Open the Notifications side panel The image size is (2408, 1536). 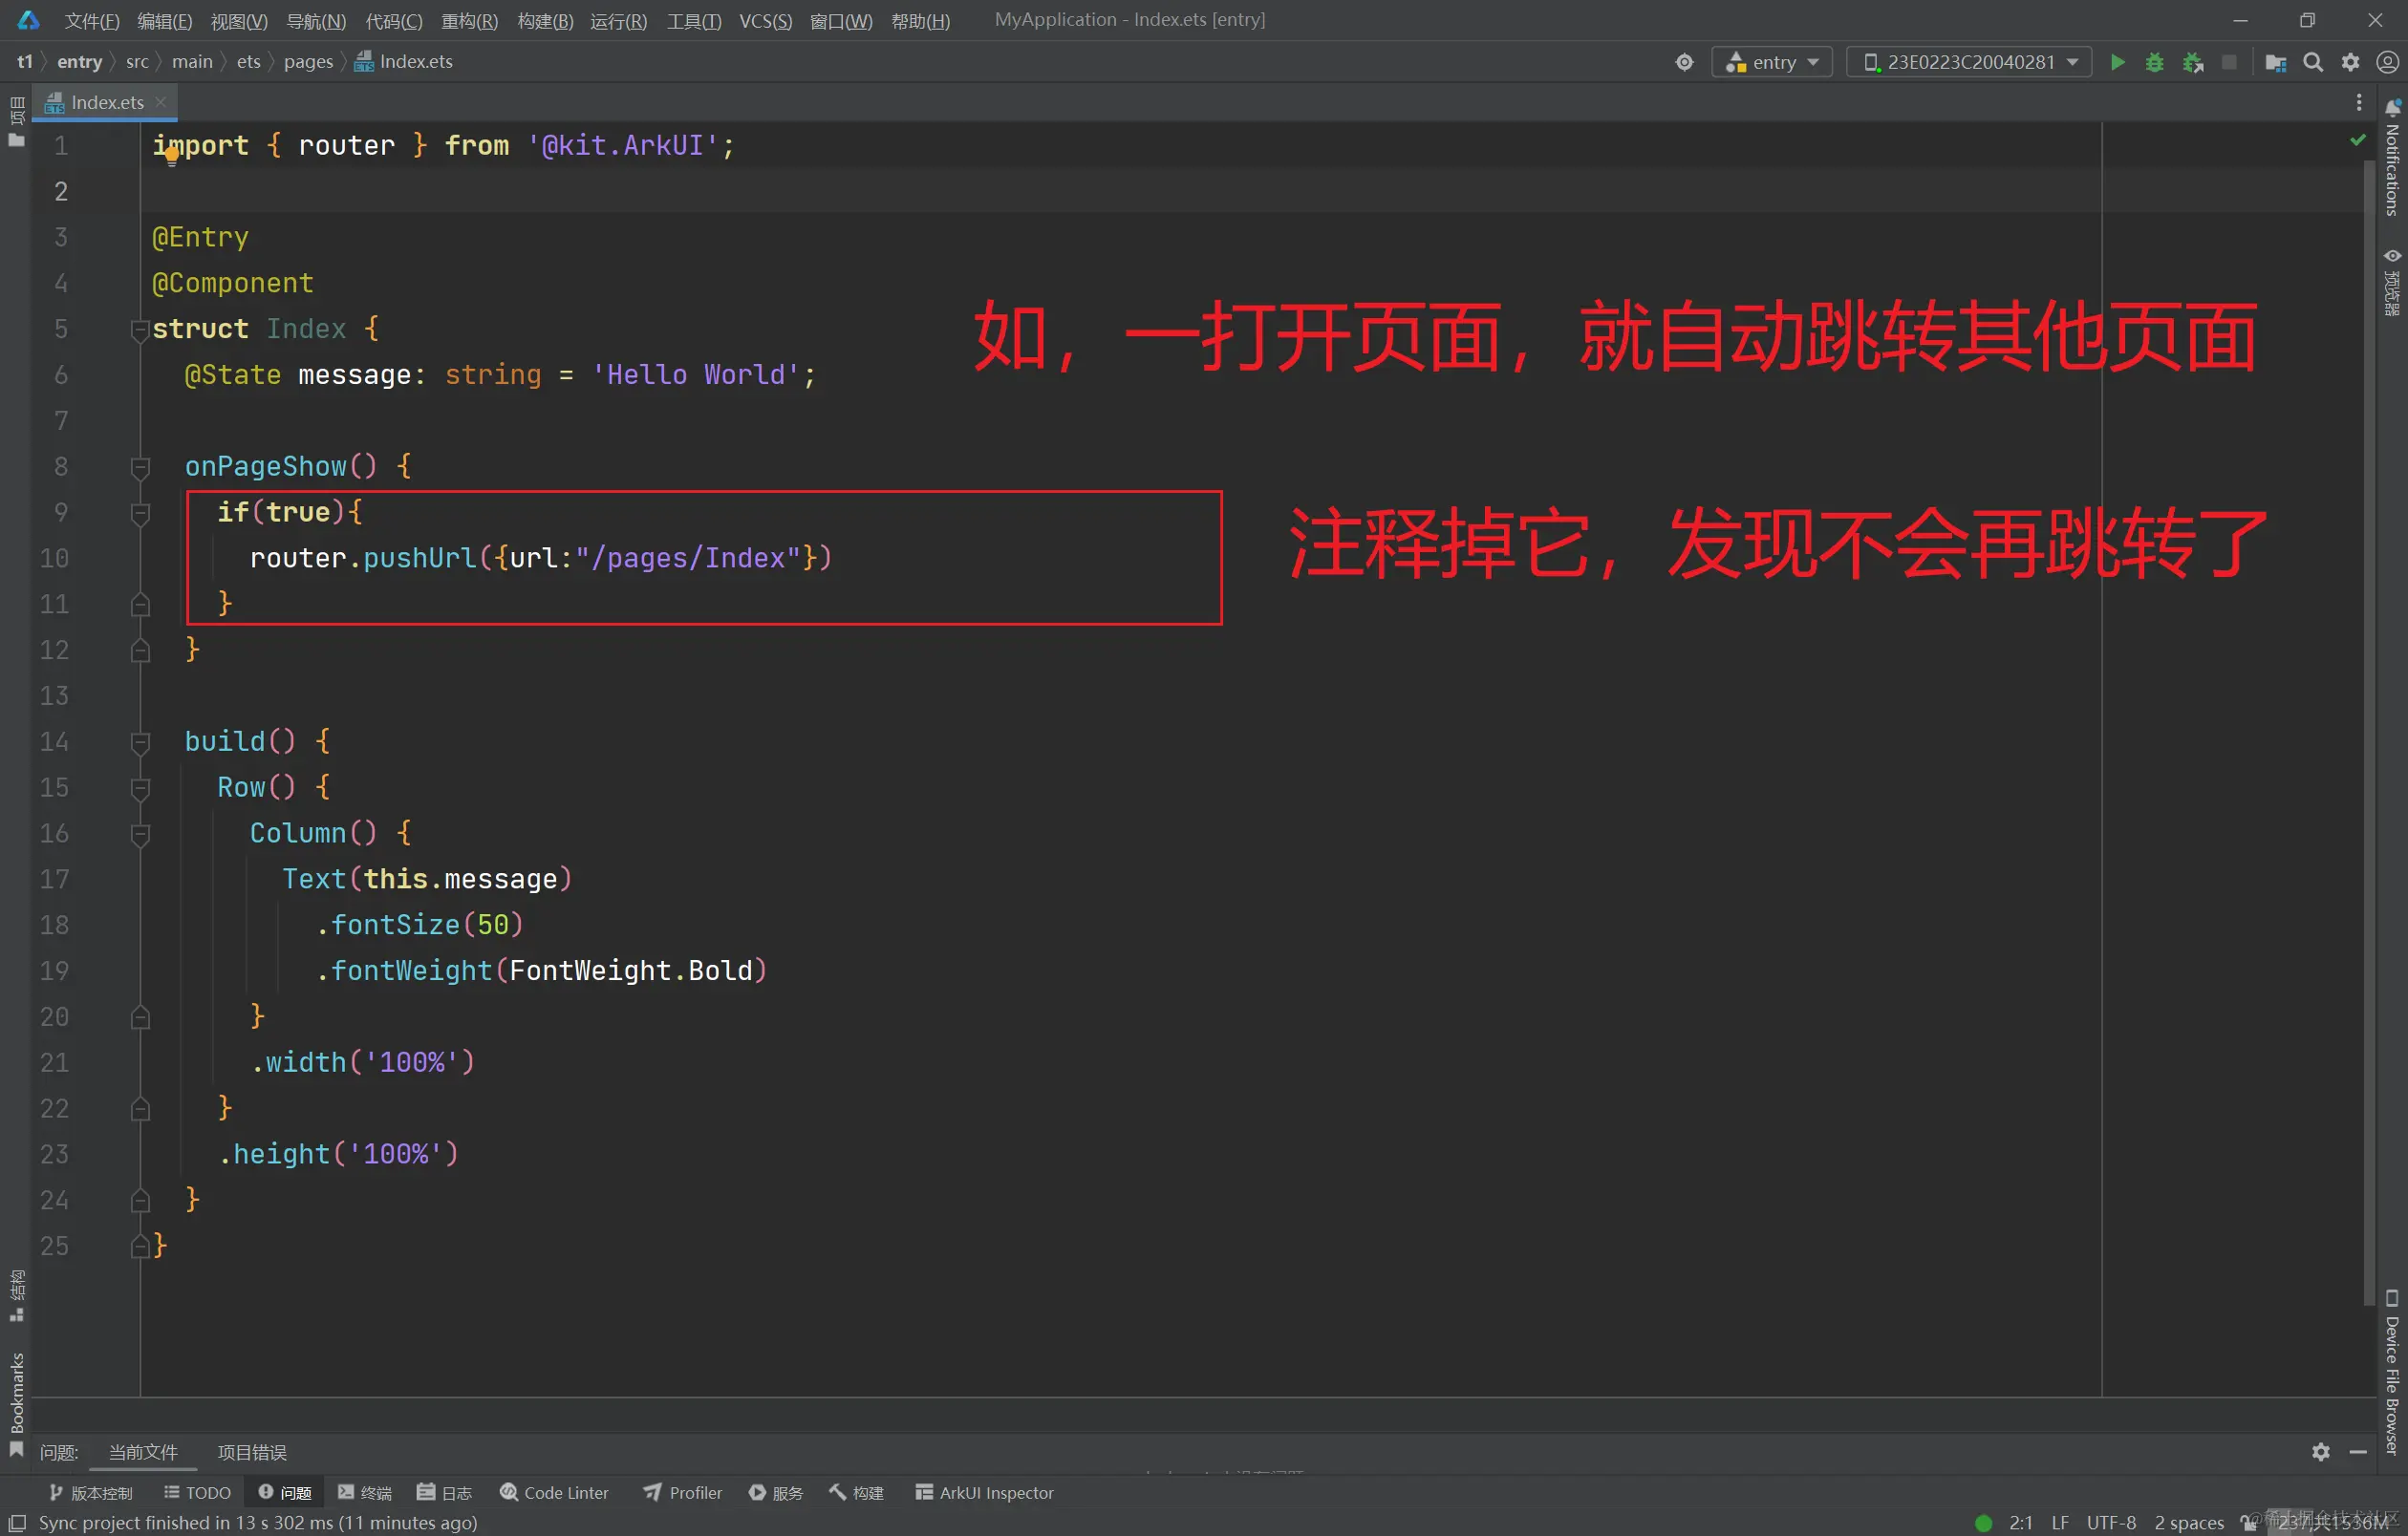[2392, 160]
